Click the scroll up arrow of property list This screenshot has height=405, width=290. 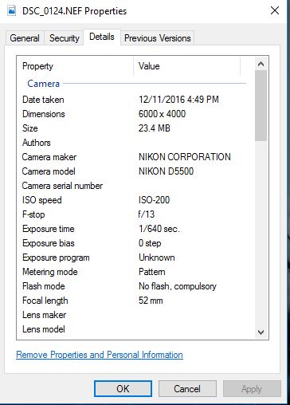[x=261, y=64]
